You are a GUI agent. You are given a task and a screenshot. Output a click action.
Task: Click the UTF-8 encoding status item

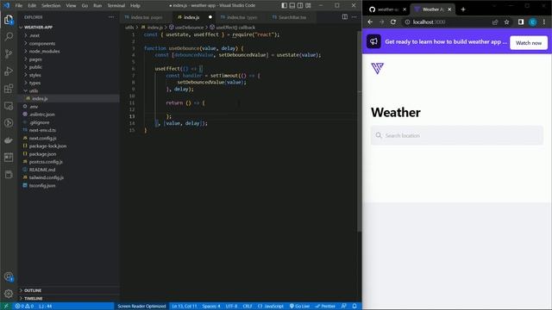coord(231,307)
